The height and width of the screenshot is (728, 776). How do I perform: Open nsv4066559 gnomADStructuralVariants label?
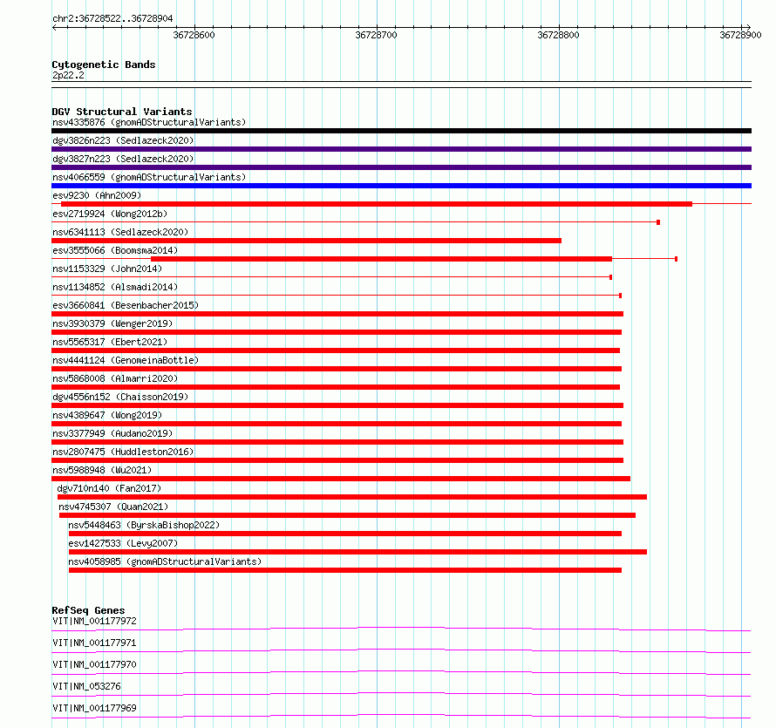(149, 177)
